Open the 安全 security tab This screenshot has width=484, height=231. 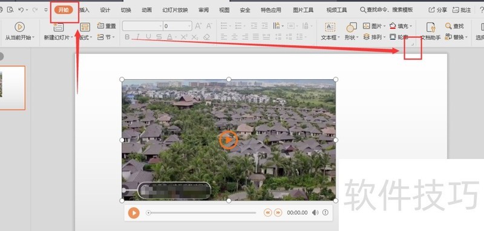[245, 10]
